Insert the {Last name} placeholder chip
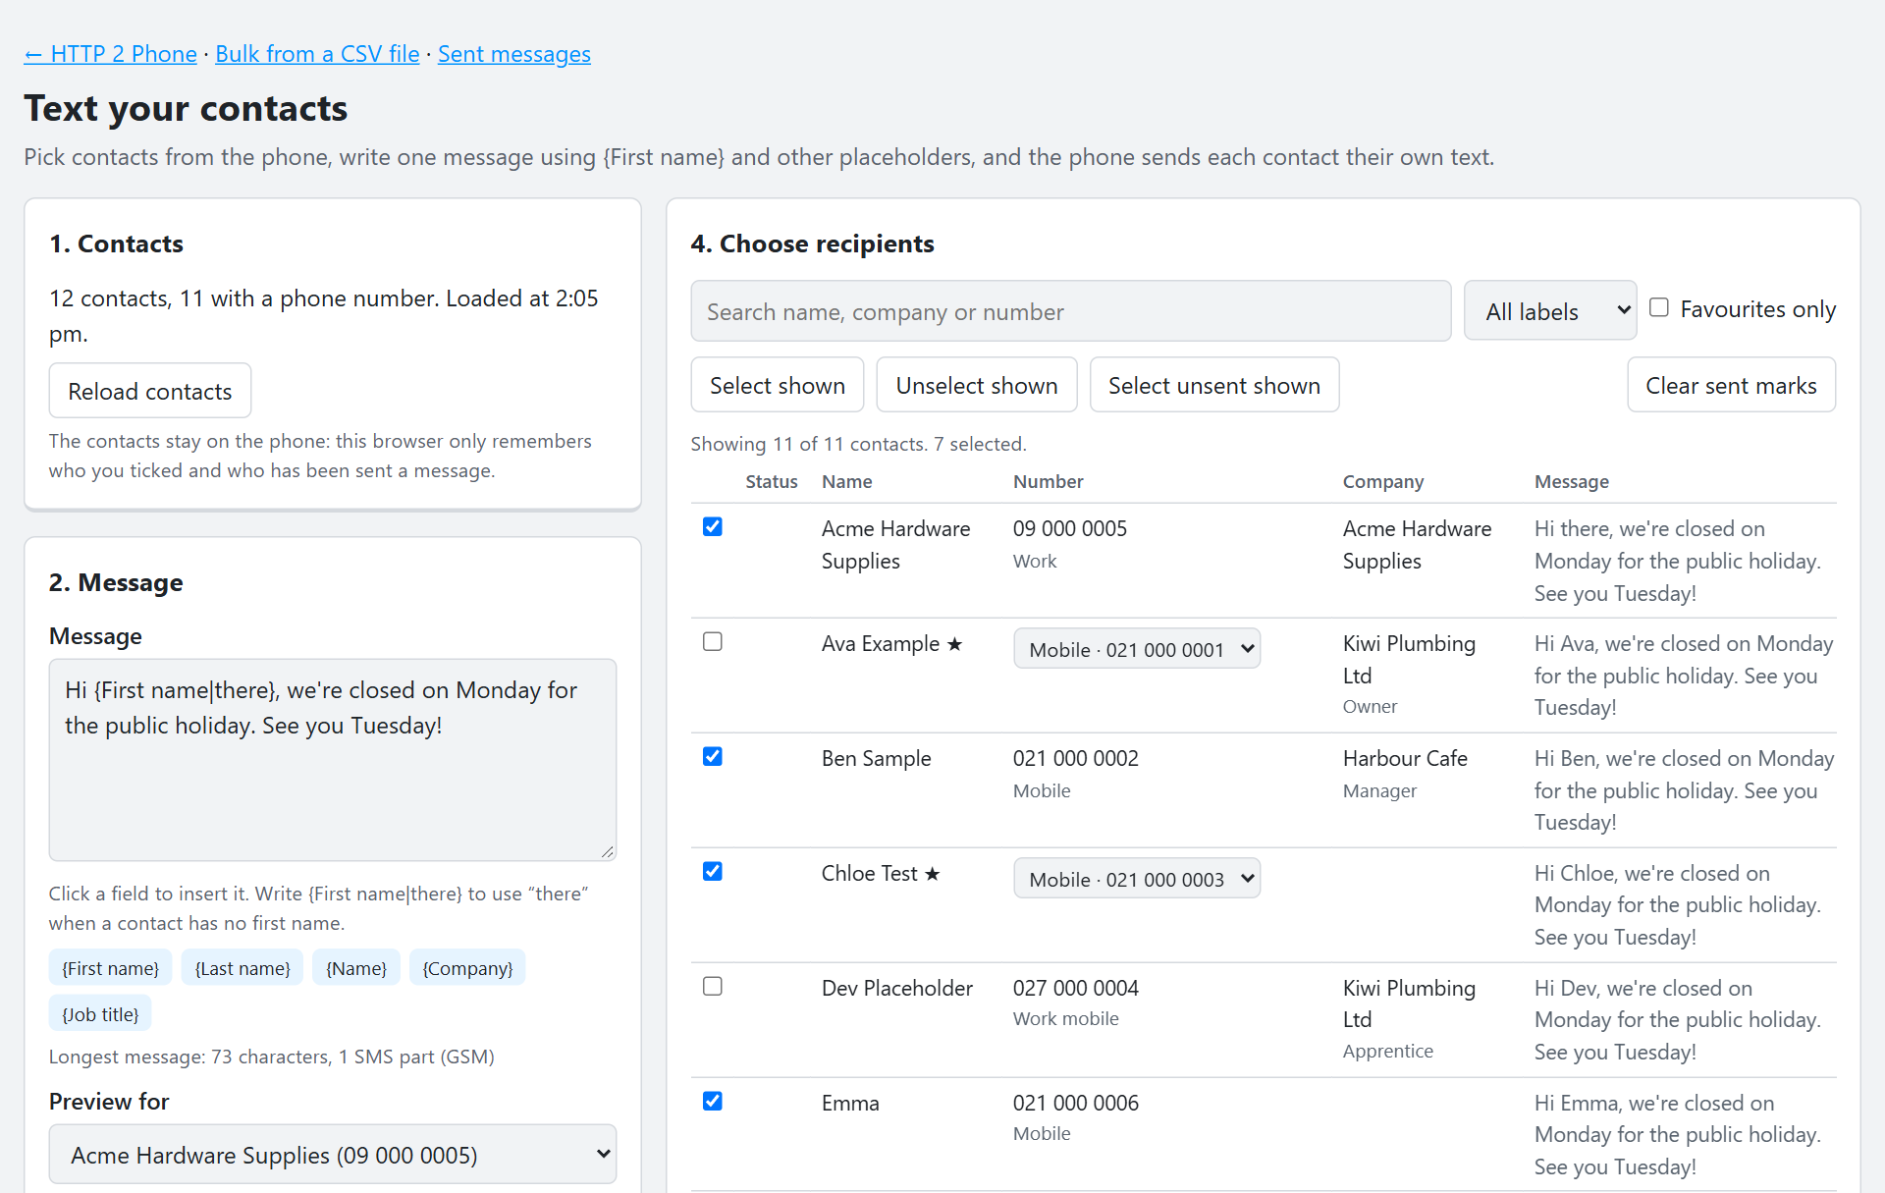1885x1193 pixels. coord(242,968)
